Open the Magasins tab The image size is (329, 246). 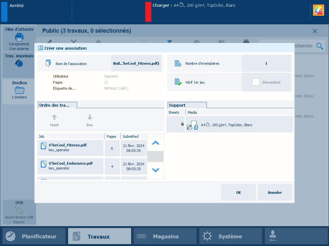tap(165, 236)
